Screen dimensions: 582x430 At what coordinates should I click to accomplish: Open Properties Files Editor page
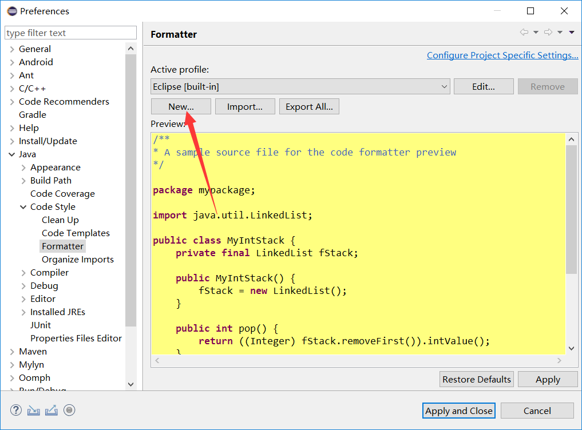[76, 339]
